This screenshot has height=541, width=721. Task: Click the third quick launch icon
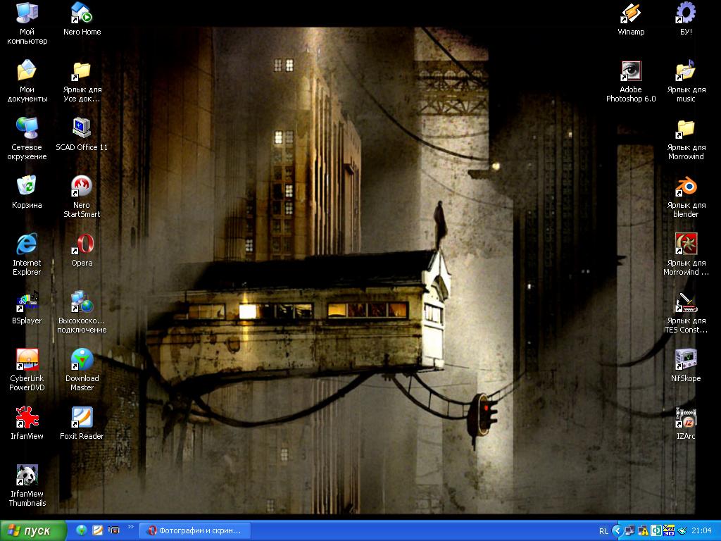(x=113, y=530)
